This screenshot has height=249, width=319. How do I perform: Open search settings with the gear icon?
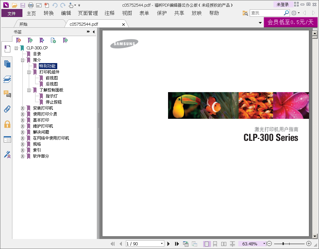(x=294, y=13)
